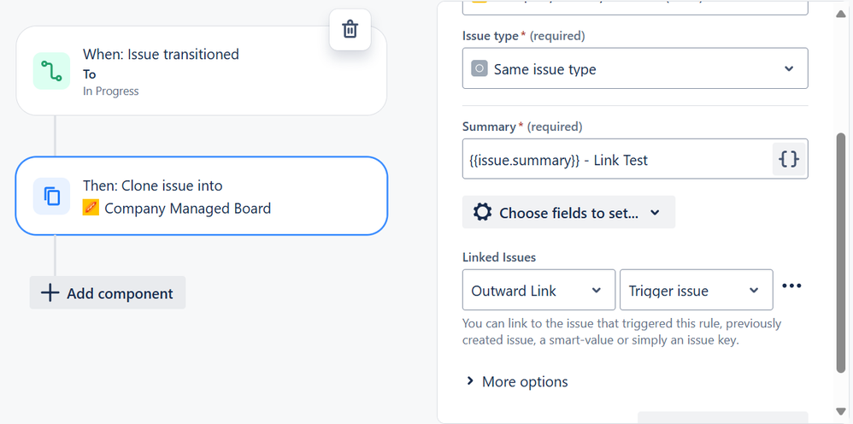Click the gear icon in Choose fields
The width and height of the screenshot is (853, 424).
click(x=482, y=213)
